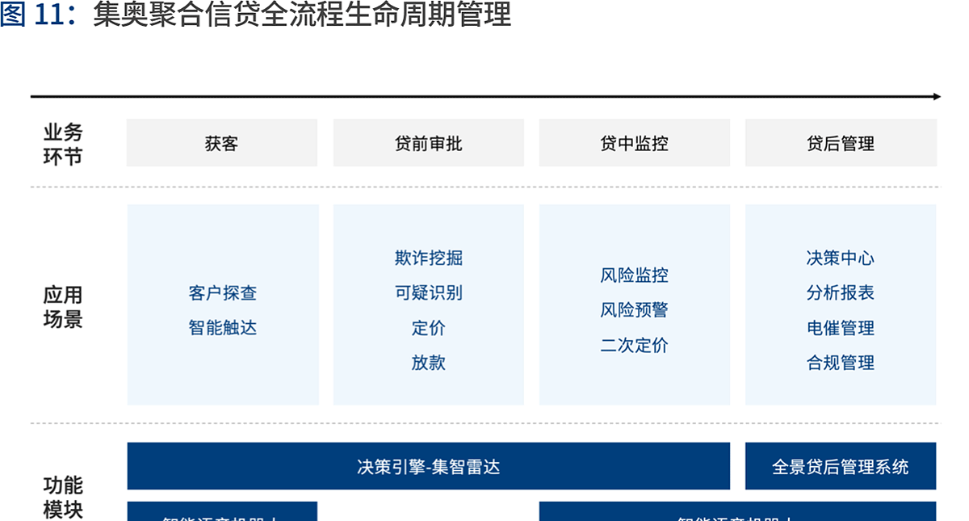The height and width of the screenshot is (521, 969).
Task: Select 定价 under 贷前审批 column
Action: point(429,328)
